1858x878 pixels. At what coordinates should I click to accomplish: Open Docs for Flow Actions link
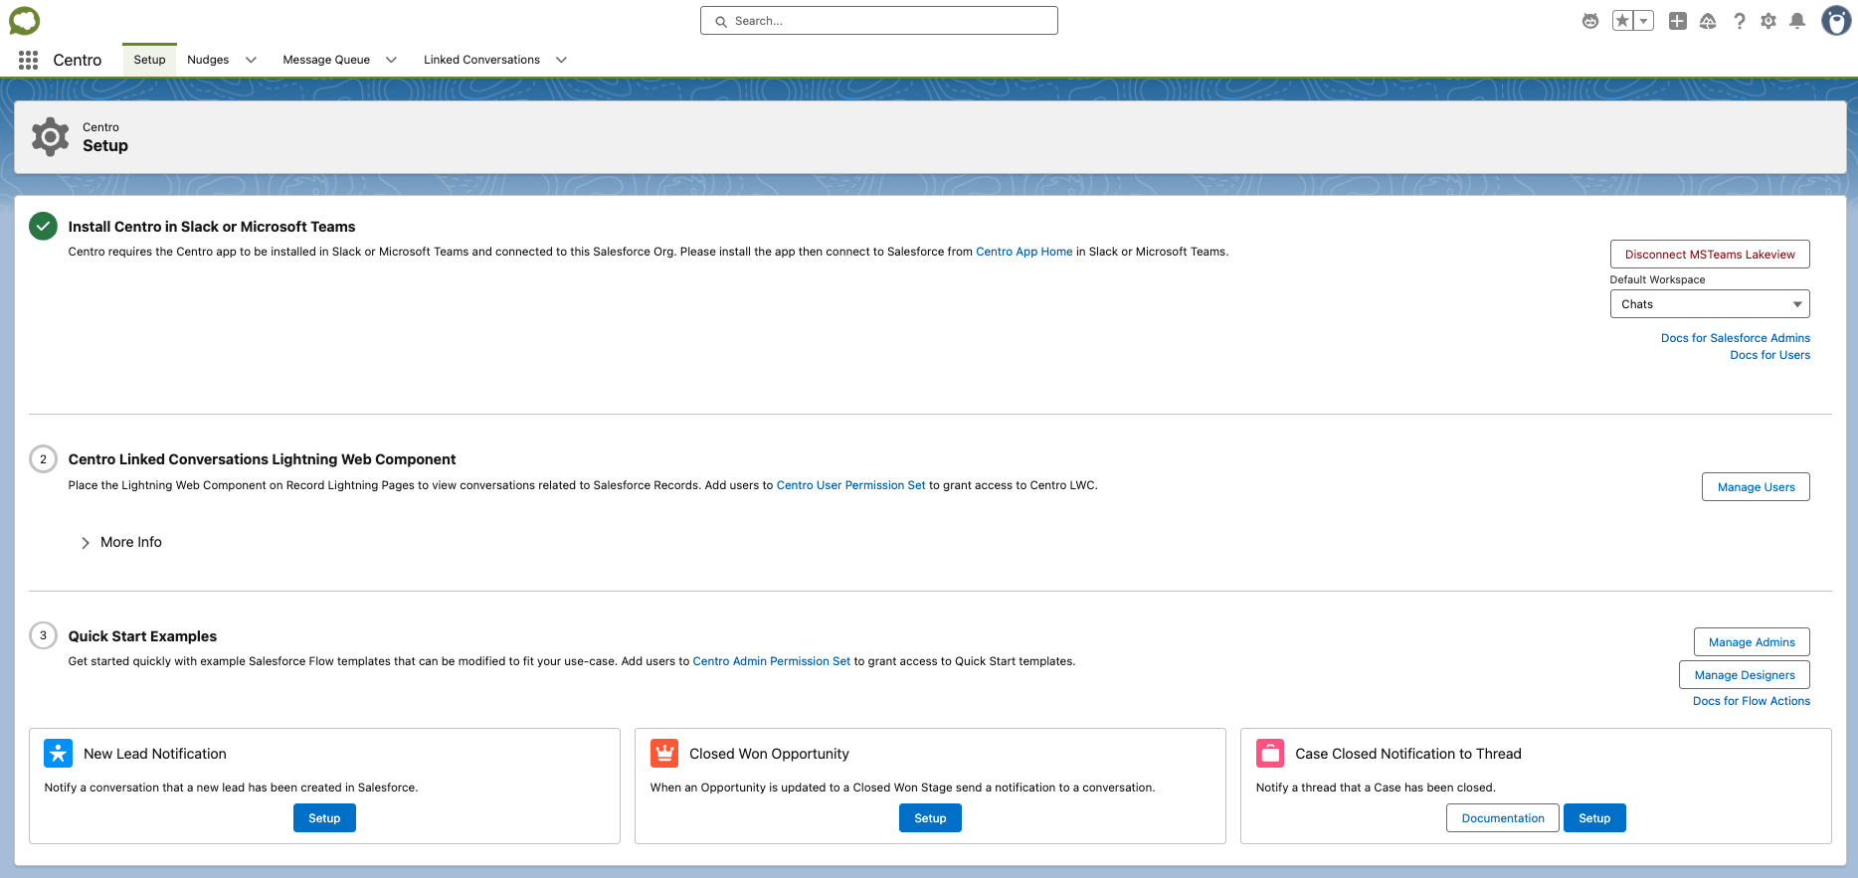tap(1752, 701)
